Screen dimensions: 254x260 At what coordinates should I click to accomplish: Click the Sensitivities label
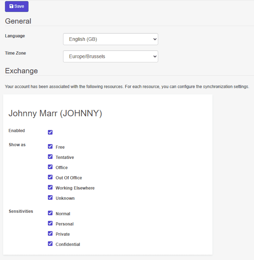(x=21, y=211)
